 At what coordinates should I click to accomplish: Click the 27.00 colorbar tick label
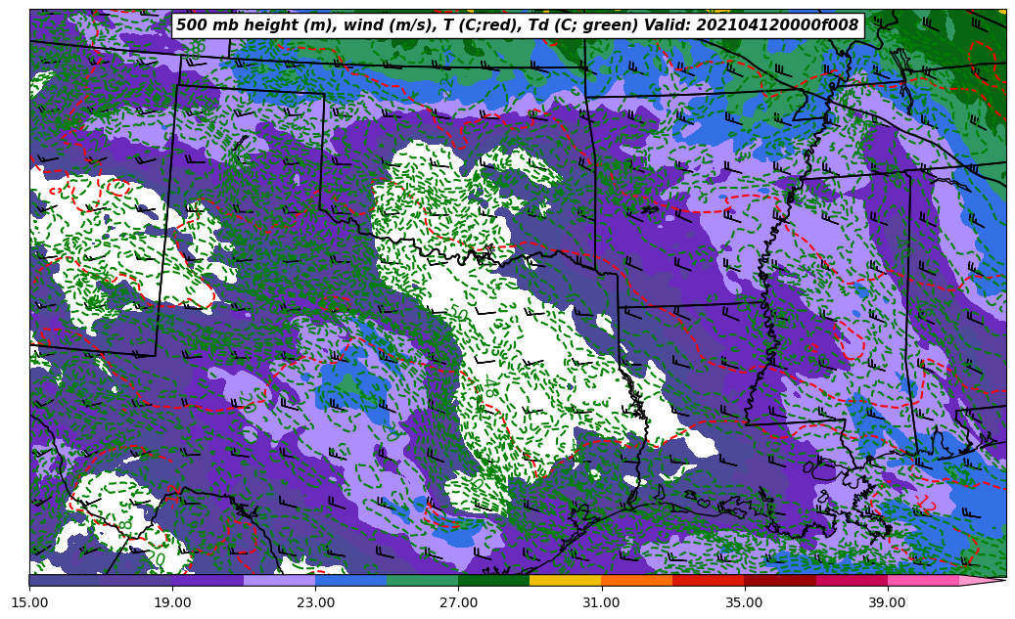pyautogui.click(x=458, y=603)
